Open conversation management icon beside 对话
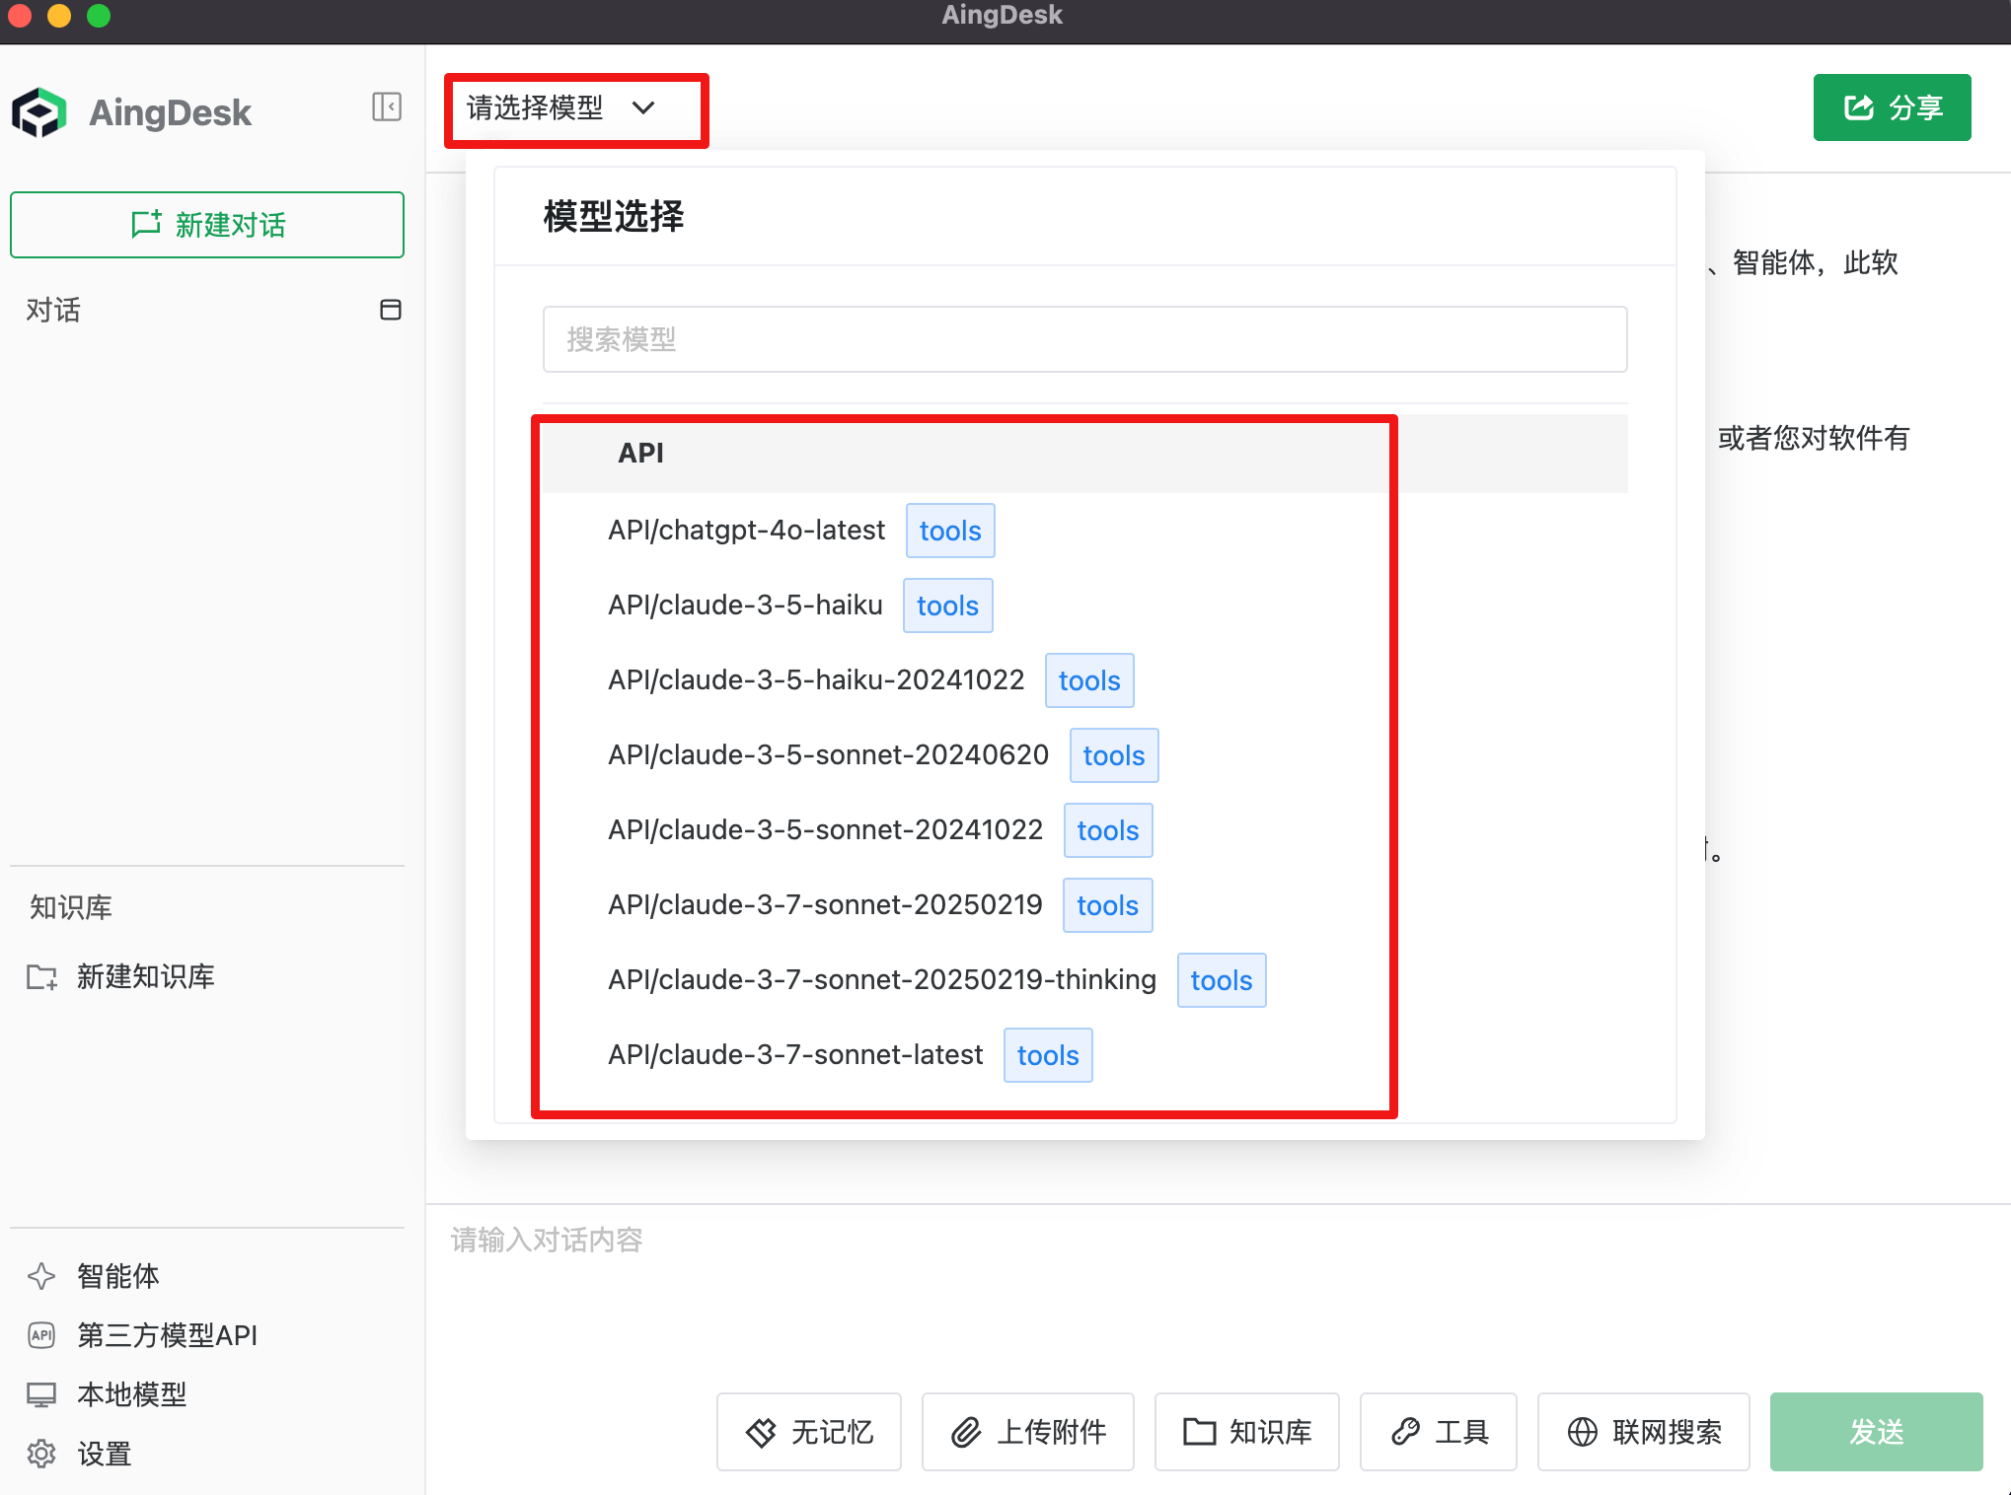 click(x=391, y=310)
